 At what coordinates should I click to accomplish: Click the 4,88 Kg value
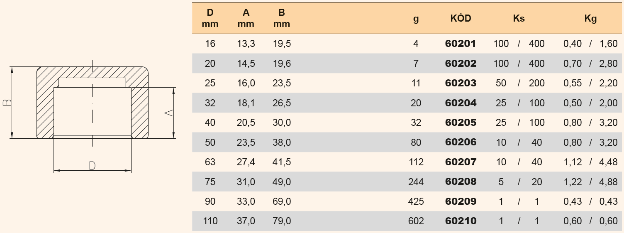point(609,182)
